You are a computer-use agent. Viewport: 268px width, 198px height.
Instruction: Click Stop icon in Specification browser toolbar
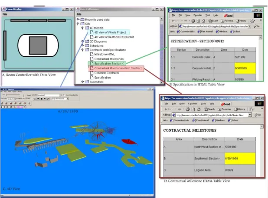193,21
